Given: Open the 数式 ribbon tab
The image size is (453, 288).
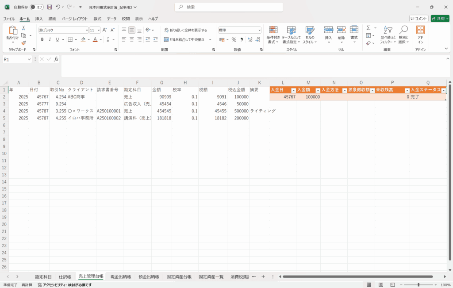Looking at the screenshot, I should point(97,19).
